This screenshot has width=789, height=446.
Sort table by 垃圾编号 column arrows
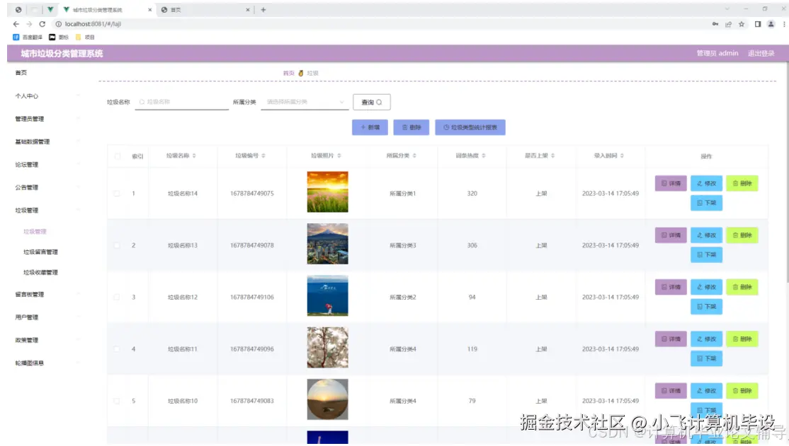click(263, 155)
